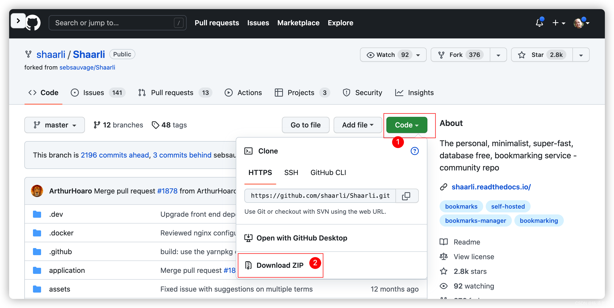Open notifications bell icon
Screen dimensions: 614x308
[x=539, y=23]
